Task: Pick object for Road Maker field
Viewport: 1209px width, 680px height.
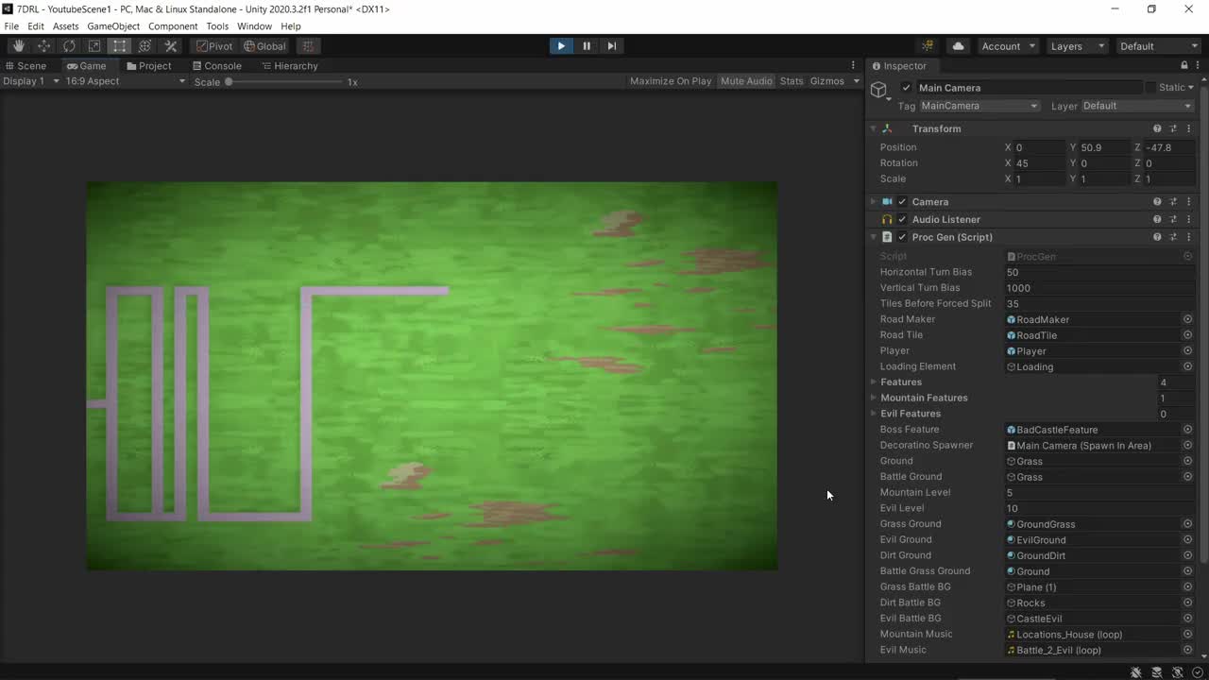Action: point(1187,319)
